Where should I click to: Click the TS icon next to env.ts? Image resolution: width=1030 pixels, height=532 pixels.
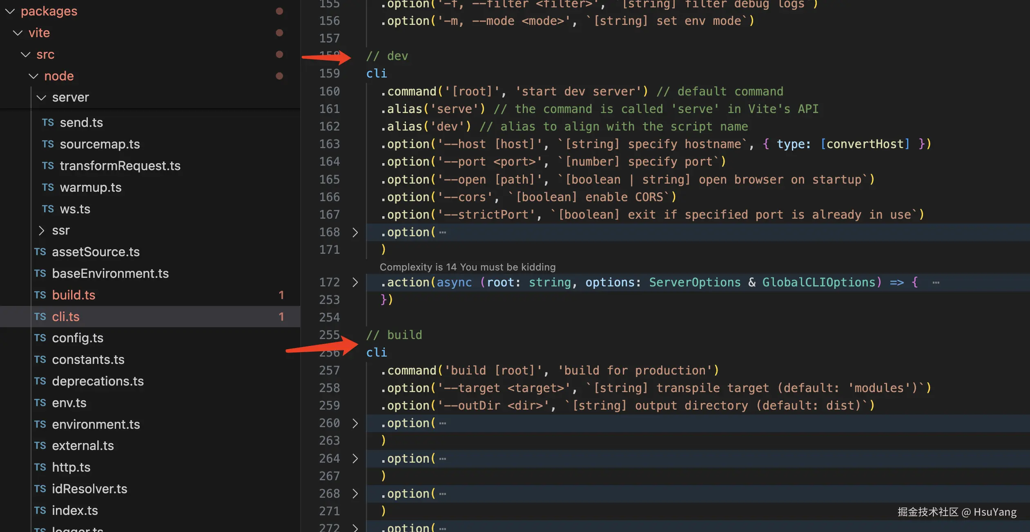pyautogui.click(x=40, y=403)
